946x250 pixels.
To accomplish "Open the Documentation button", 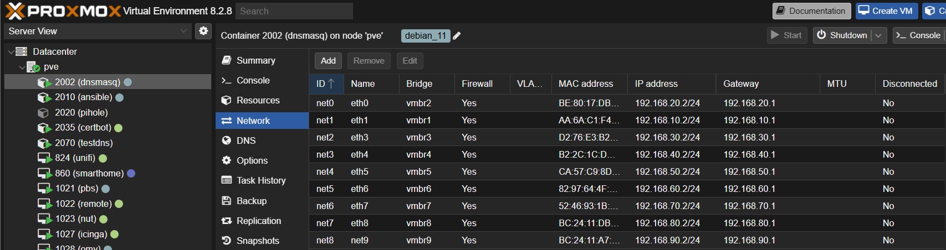I will pyautogui.click(x=811, y=11).
